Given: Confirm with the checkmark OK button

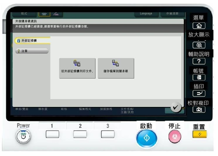Looking at the screenshot, I should [175, 107].
